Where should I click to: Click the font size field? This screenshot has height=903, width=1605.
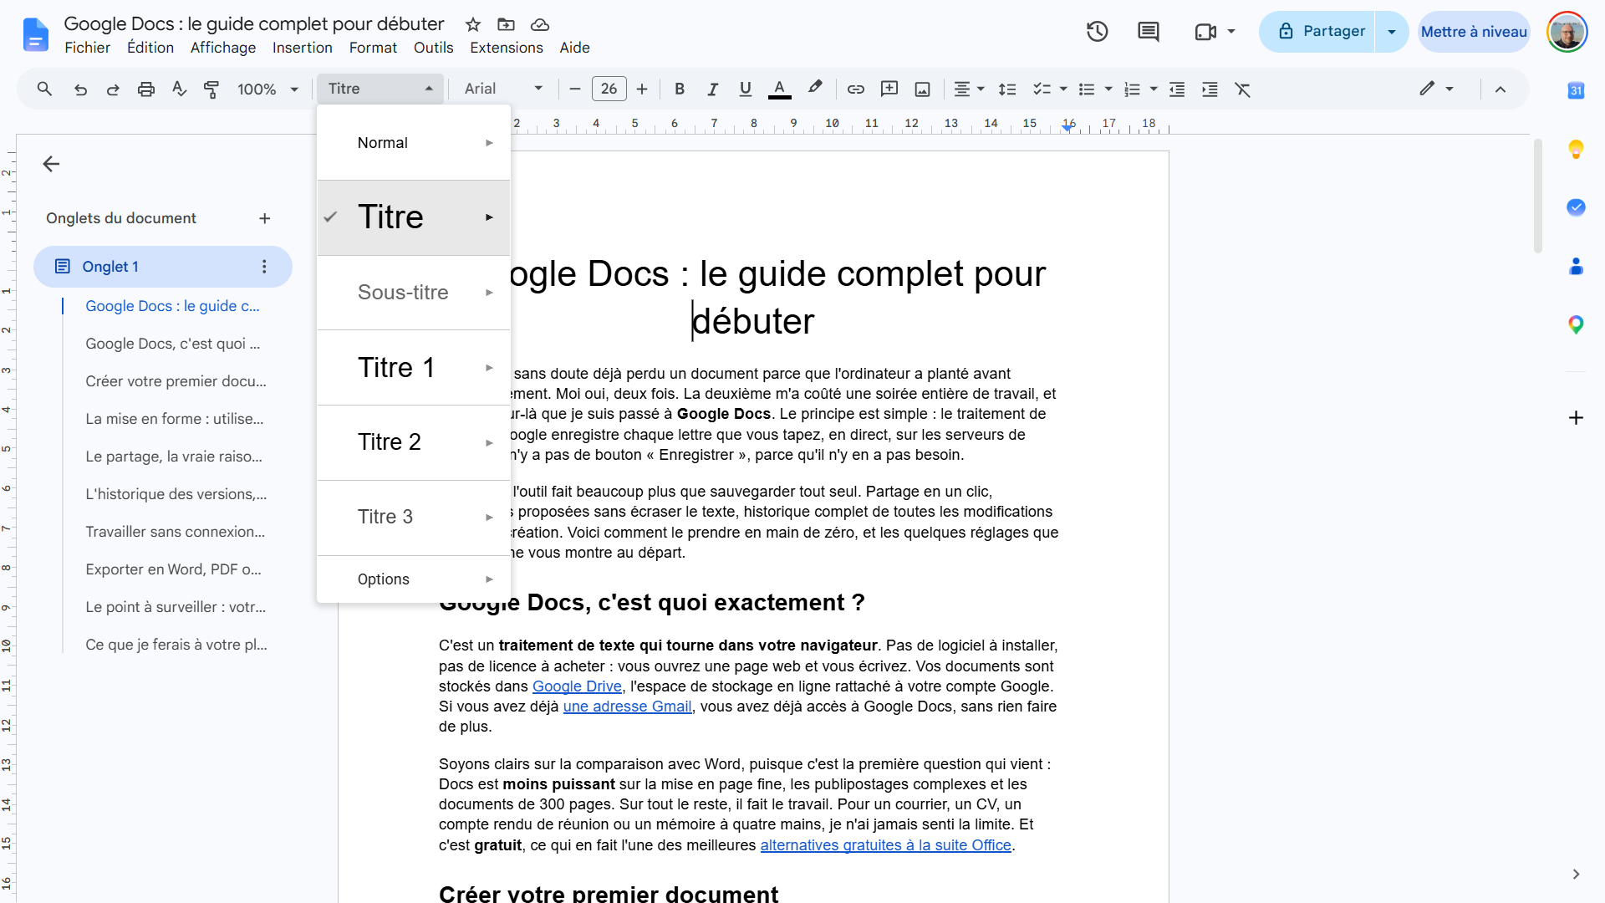click(609, 89)
